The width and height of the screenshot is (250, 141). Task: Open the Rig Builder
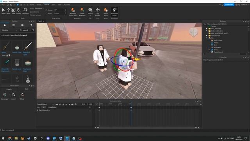pos(98,12)
